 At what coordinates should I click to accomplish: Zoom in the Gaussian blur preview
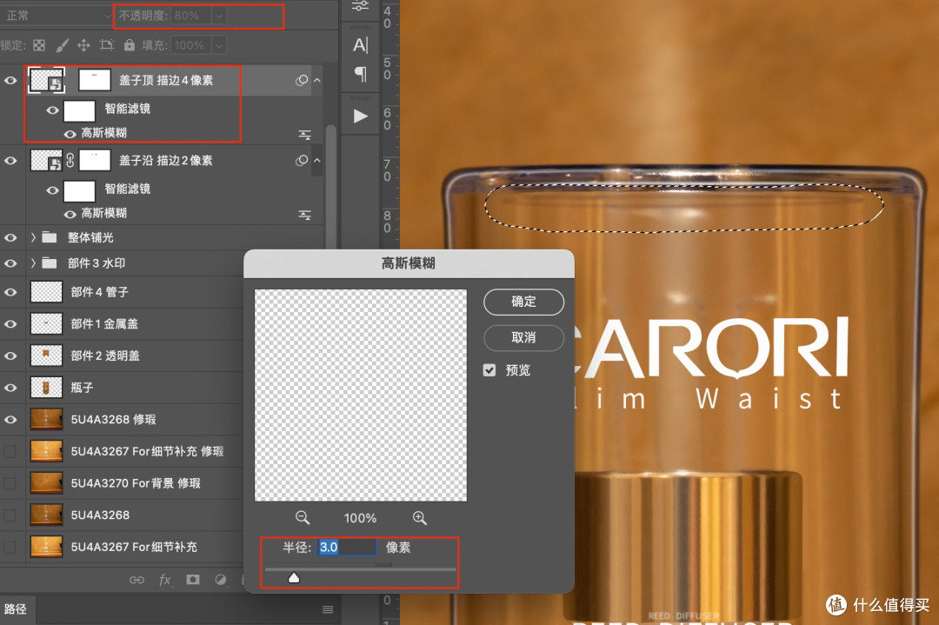coord(419,518)
